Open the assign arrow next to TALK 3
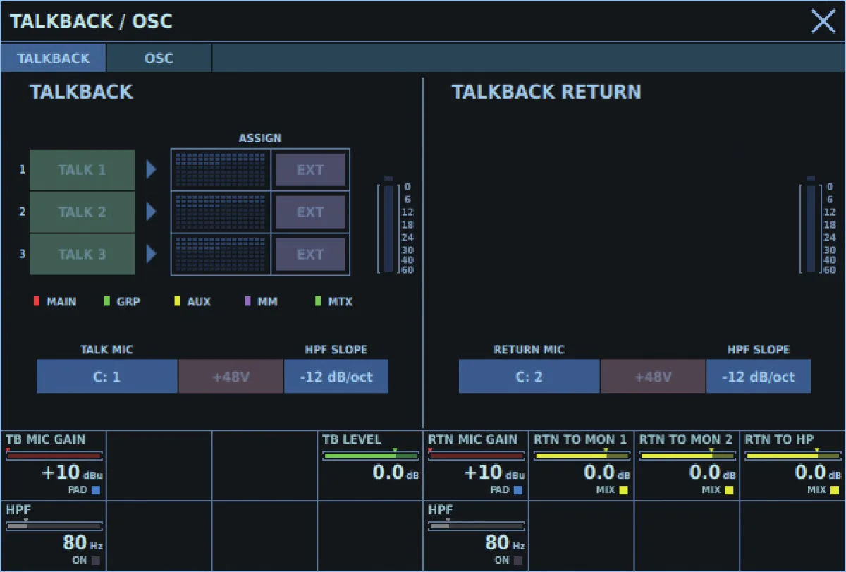This screenshot has height=572, width=846. pyautogui.click(x=151, y=254)
